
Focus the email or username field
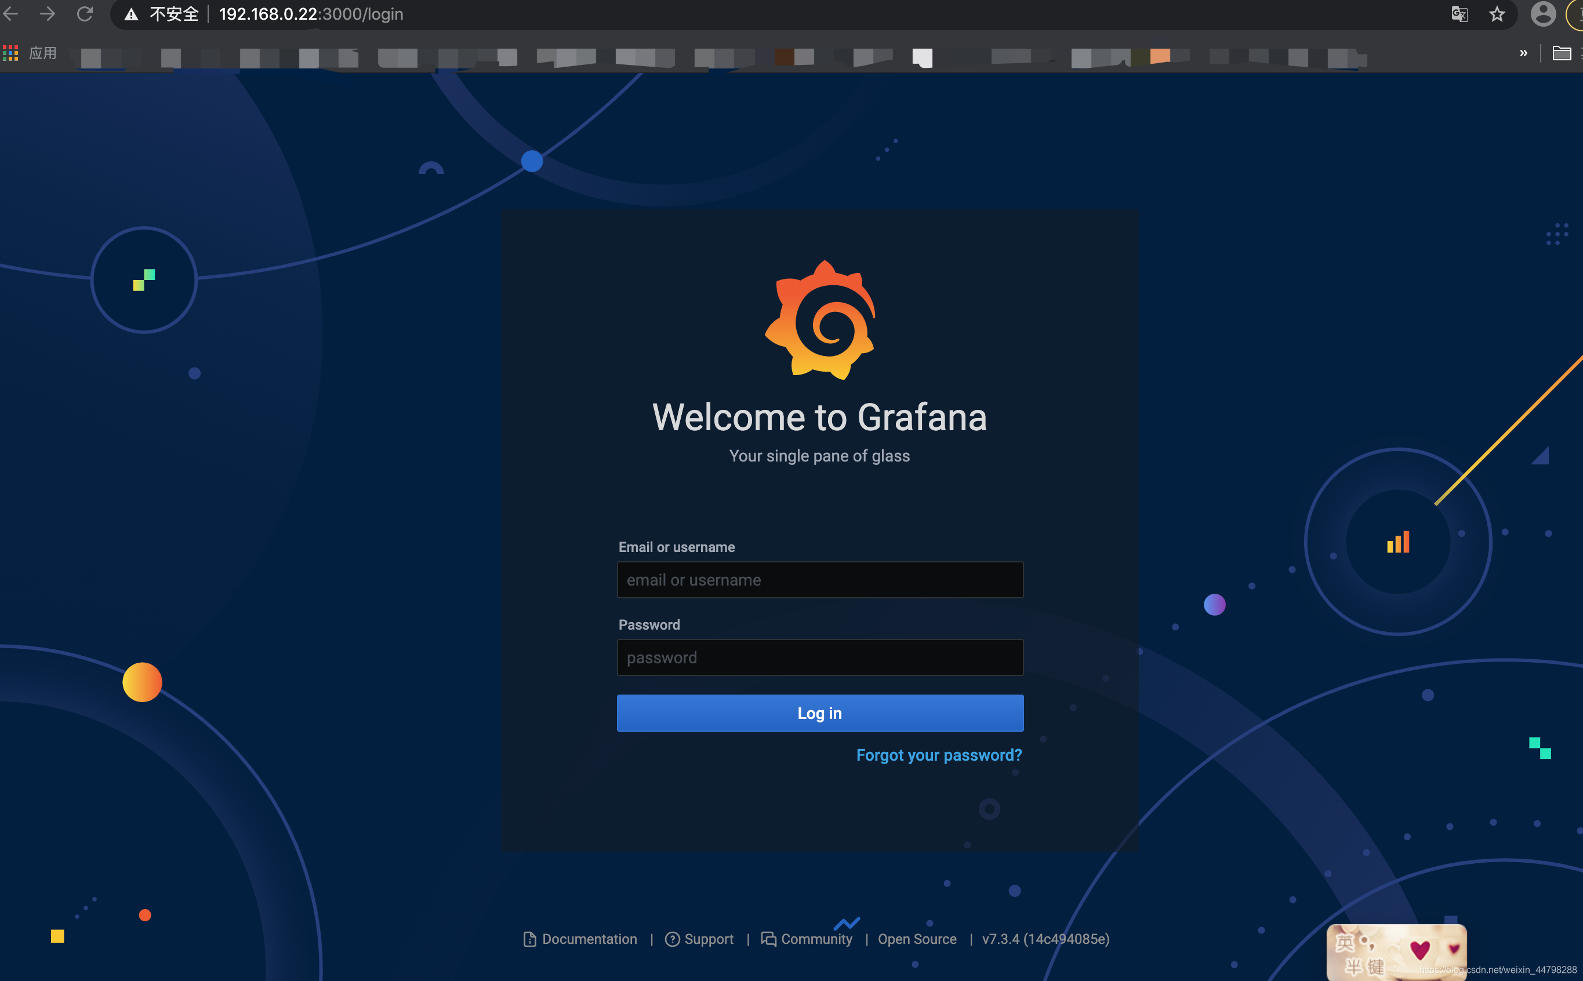pyautogui.click(x=820, y=579)
